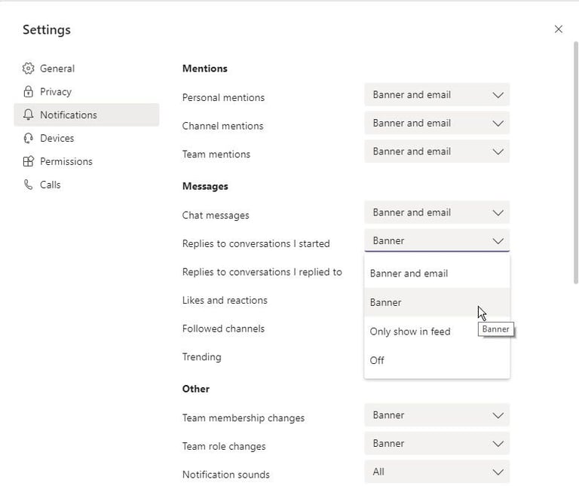579x486 pixels.
Task: Choose "Only show in feed" option
Action: tap(410, 332)
